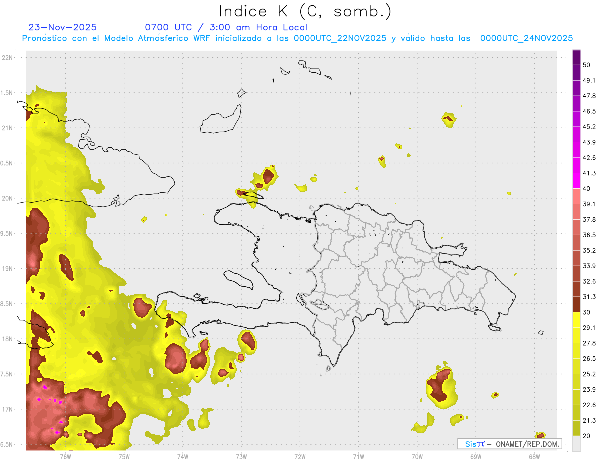The height and width of the screenshot is (463, 600).
Task: Click the colorbar value 23.9
Action: [589, 389]
